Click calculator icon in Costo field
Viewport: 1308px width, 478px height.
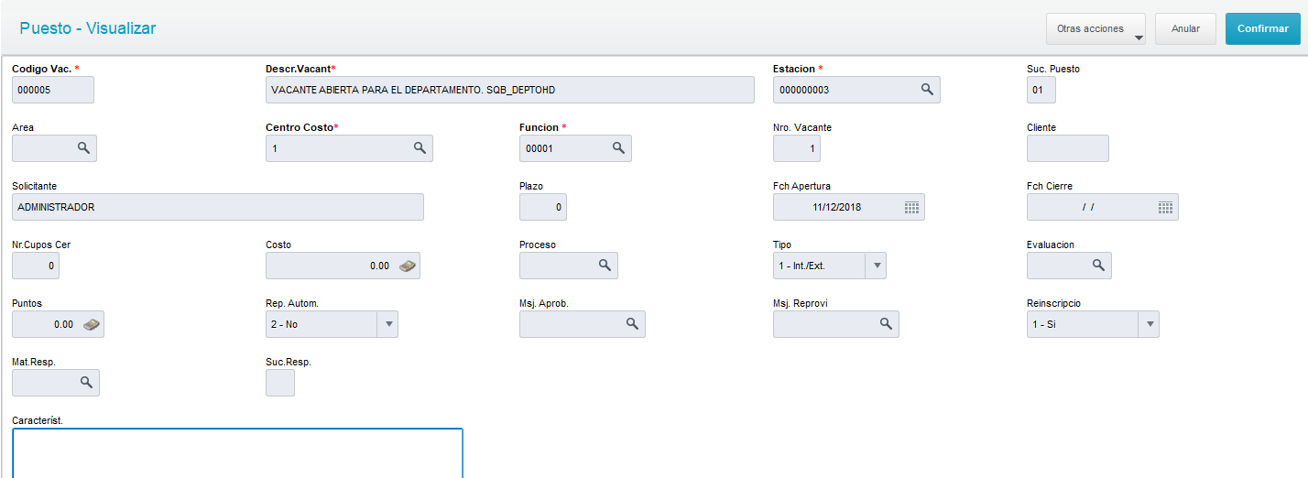[408, 266]
